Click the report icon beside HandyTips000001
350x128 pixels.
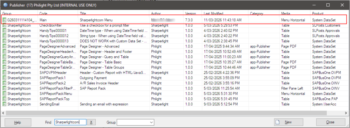tap(4, 31)
